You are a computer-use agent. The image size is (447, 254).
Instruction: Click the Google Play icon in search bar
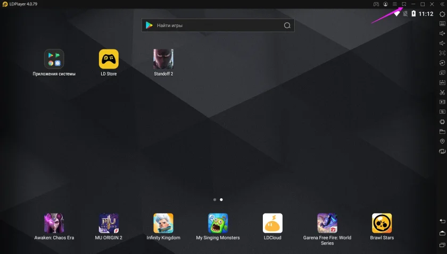coord(149,26)
